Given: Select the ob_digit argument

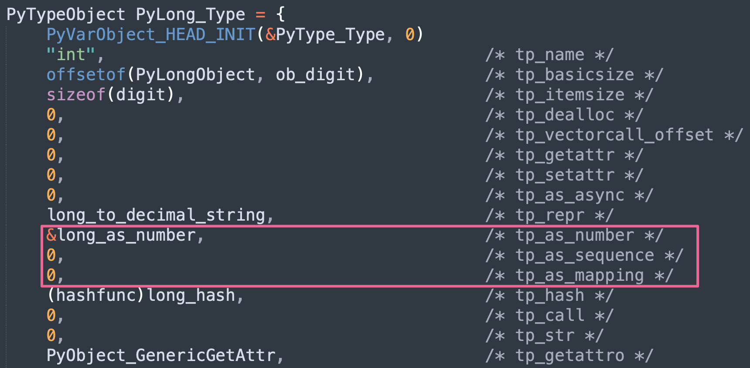Looking at the screenshot, I should tap(316, 75).
